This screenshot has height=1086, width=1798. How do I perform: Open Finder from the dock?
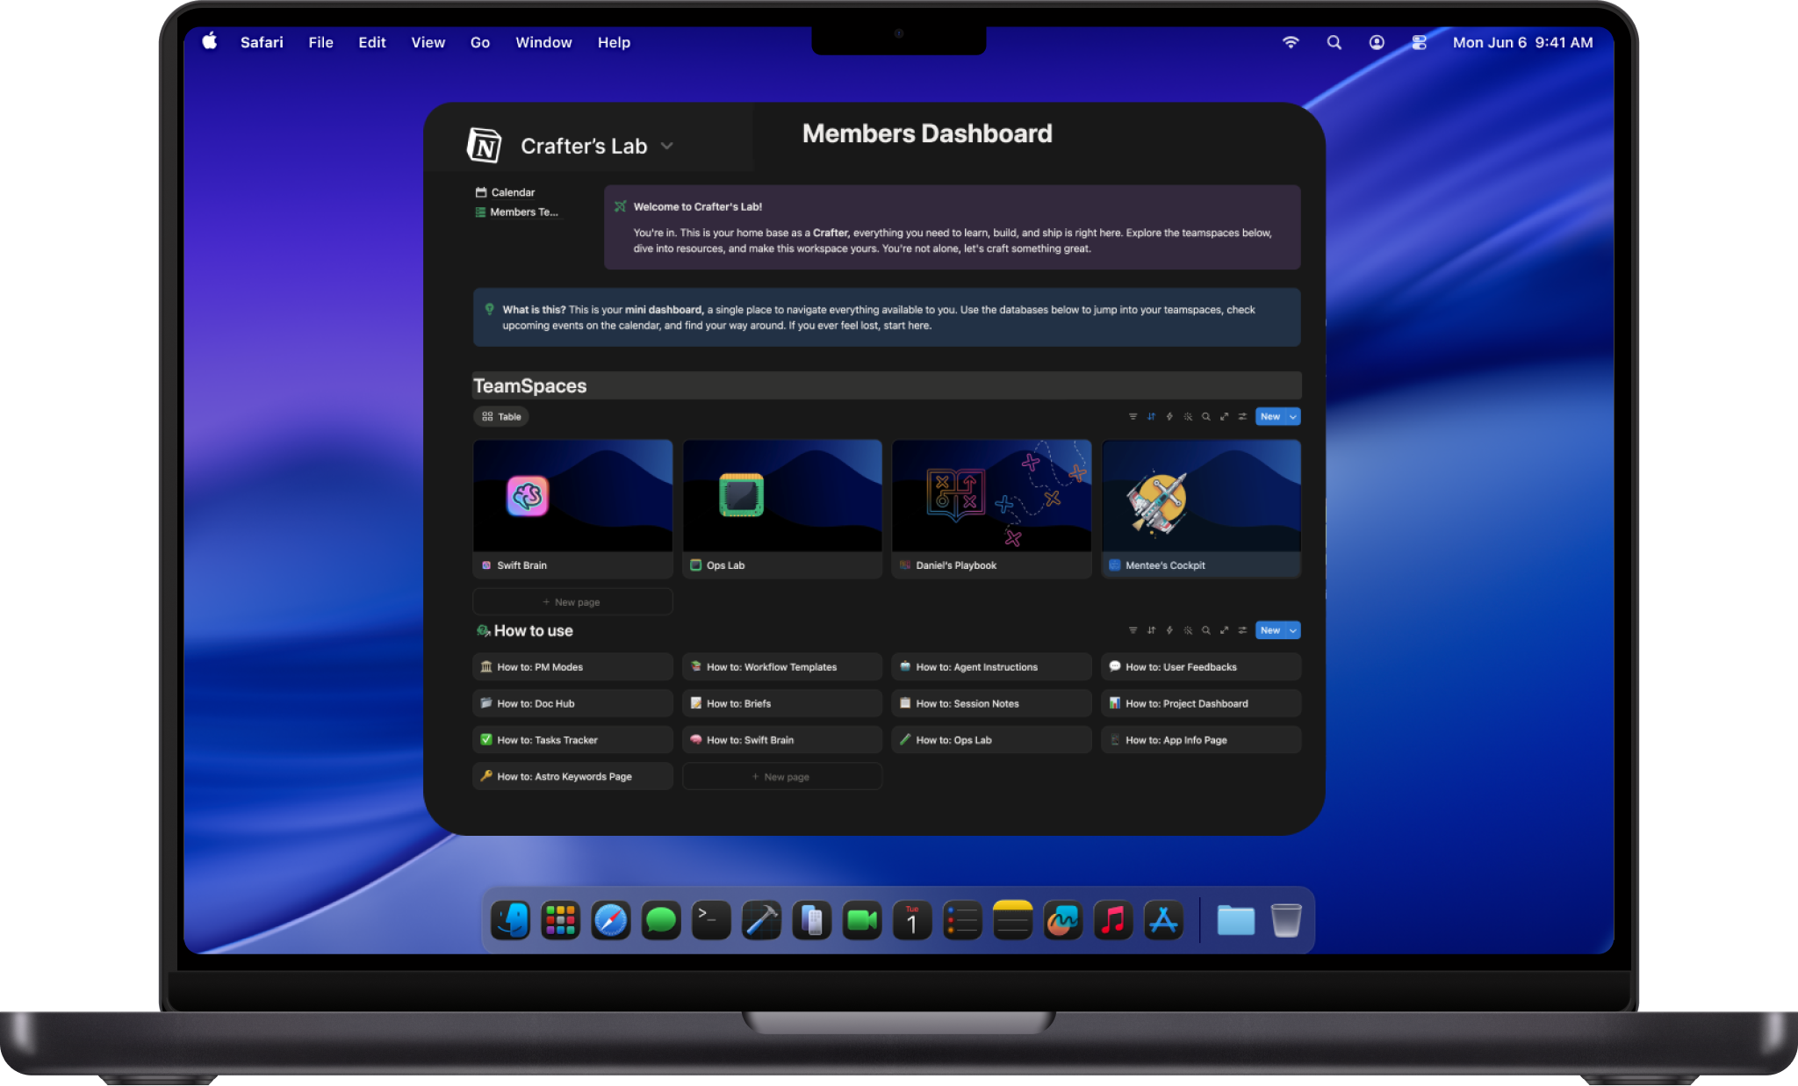pyautogui.click(x=510, y=920)
